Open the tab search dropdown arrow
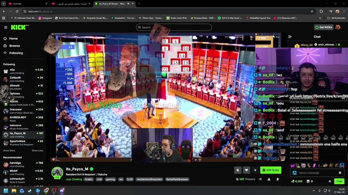Image resolution: width=348 pixels, height=195 pixels. pos(4,4)
